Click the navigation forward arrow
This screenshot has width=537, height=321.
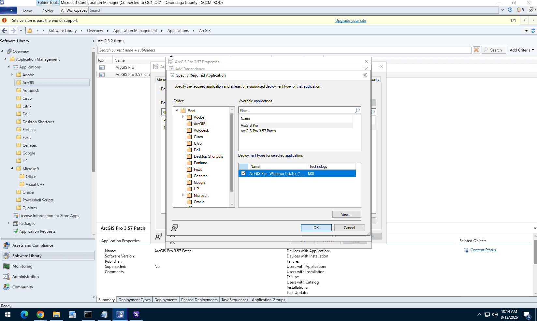[13, 31]
